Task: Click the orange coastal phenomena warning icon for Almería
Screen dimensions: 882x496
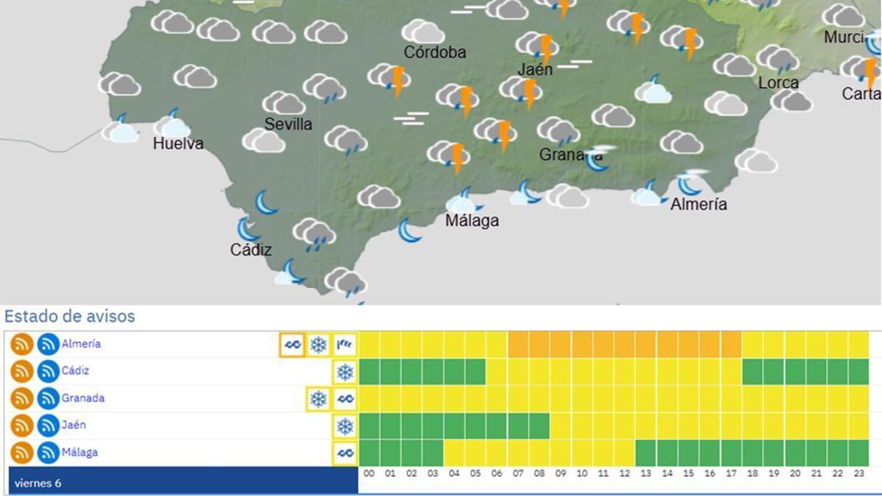Action: pos(292,343)
